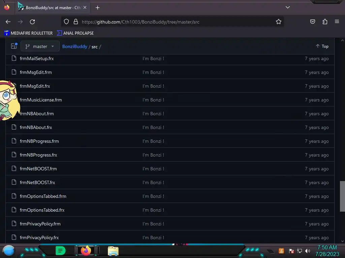The height and width of the screenshot is (258, 345).
Task: Open frmMsgEdit.frm file
Action: coord(36,73)
